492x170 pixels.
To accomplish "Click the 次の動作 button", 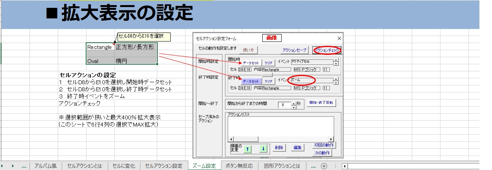I will coord(322,153).
